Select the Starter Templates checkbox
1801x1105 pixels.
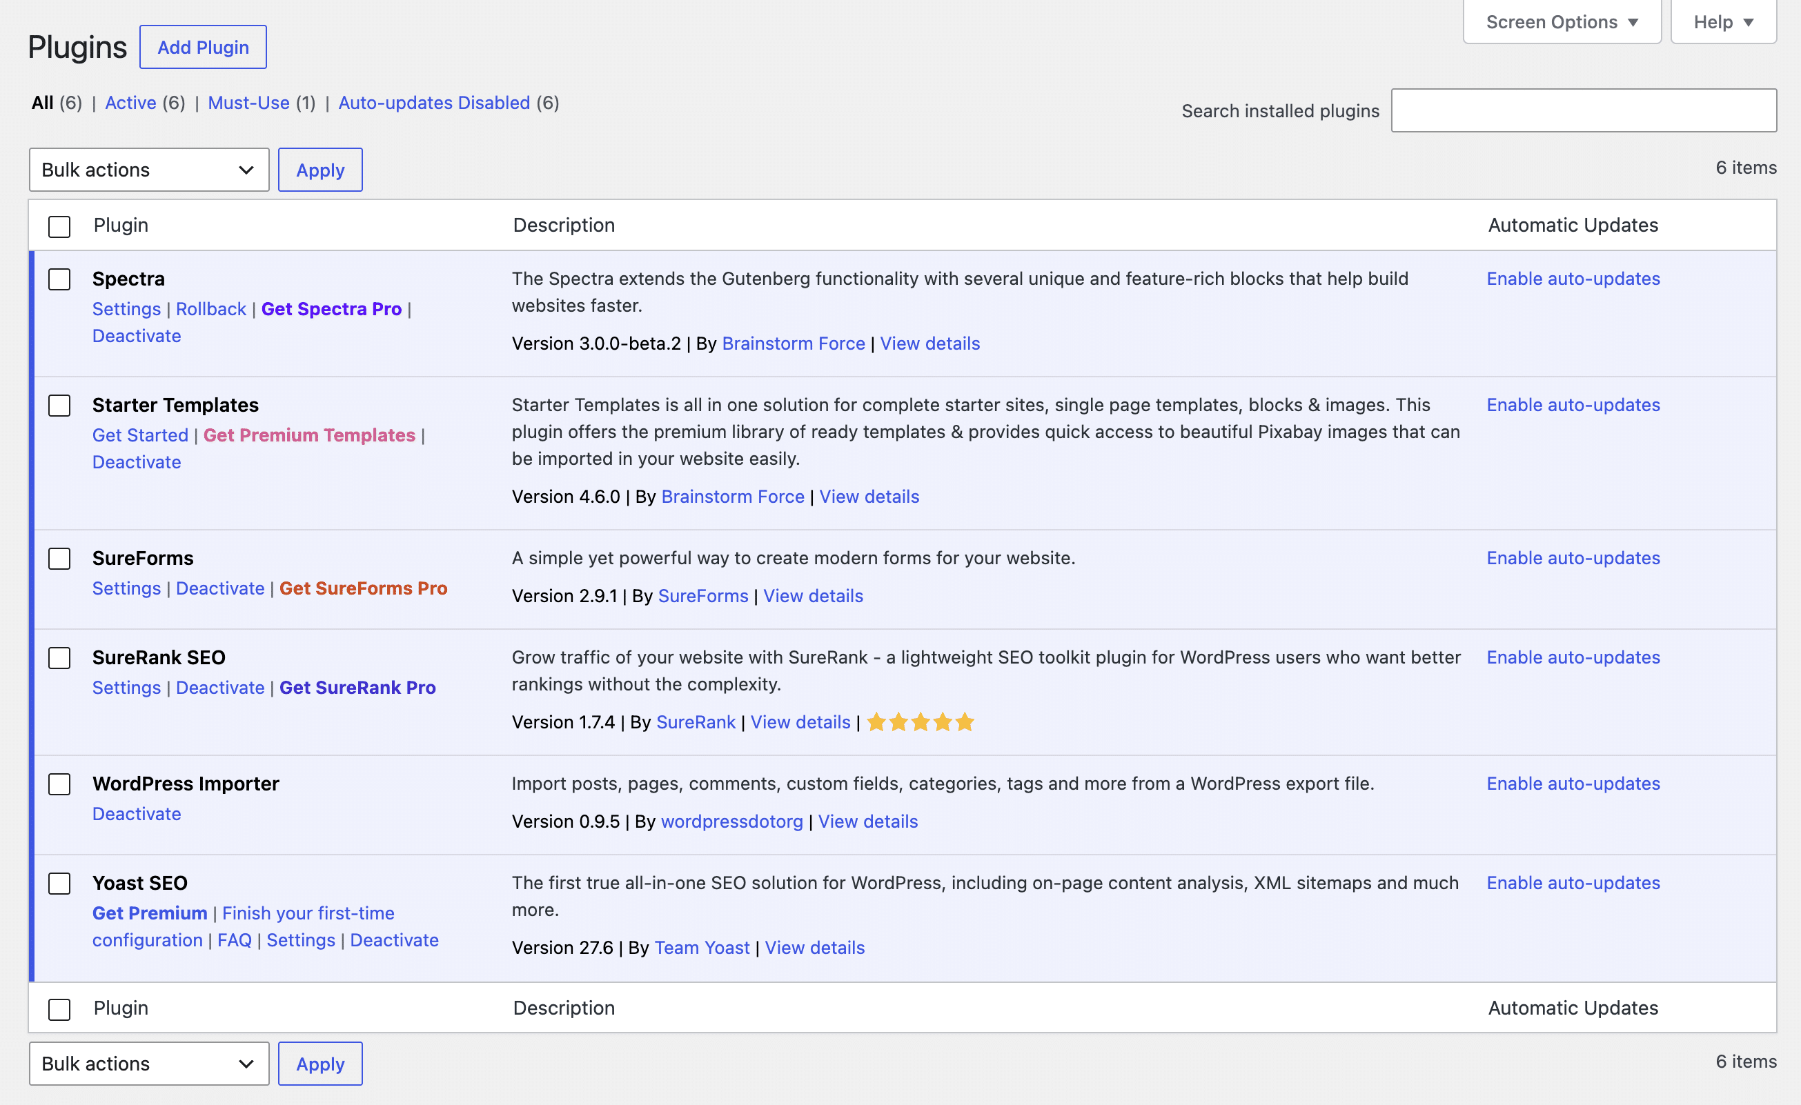coord(59,406)
